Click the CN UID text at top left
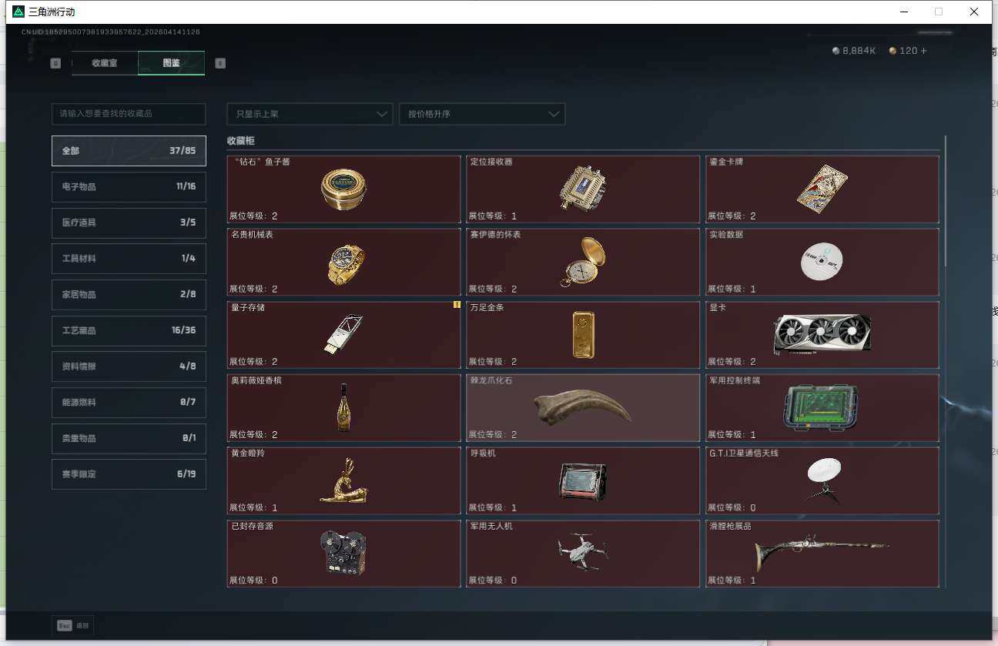 tap(111, 32)
